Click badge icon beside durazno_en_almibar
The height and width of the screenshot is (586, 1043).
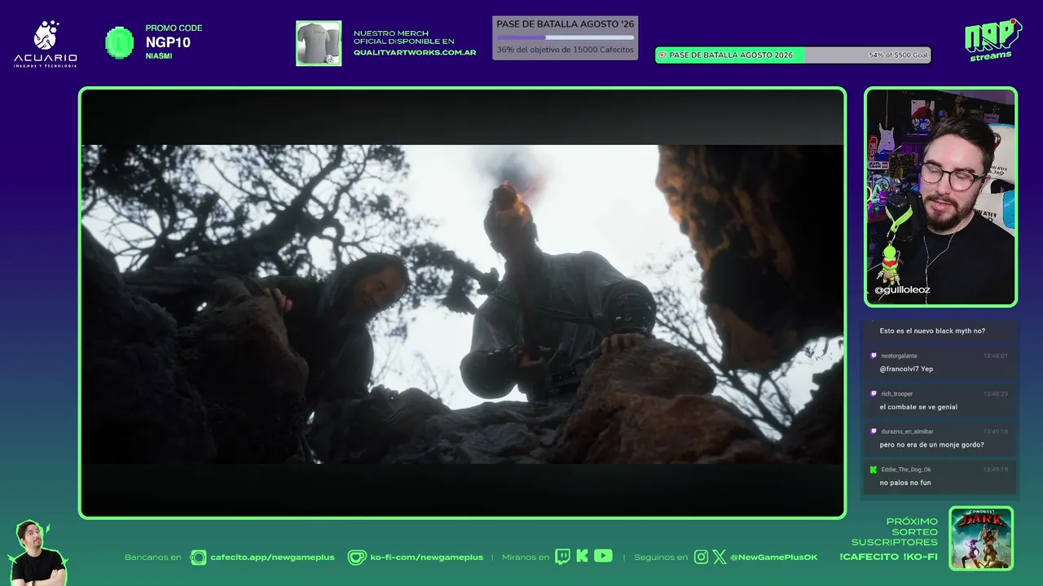[874, 431]
